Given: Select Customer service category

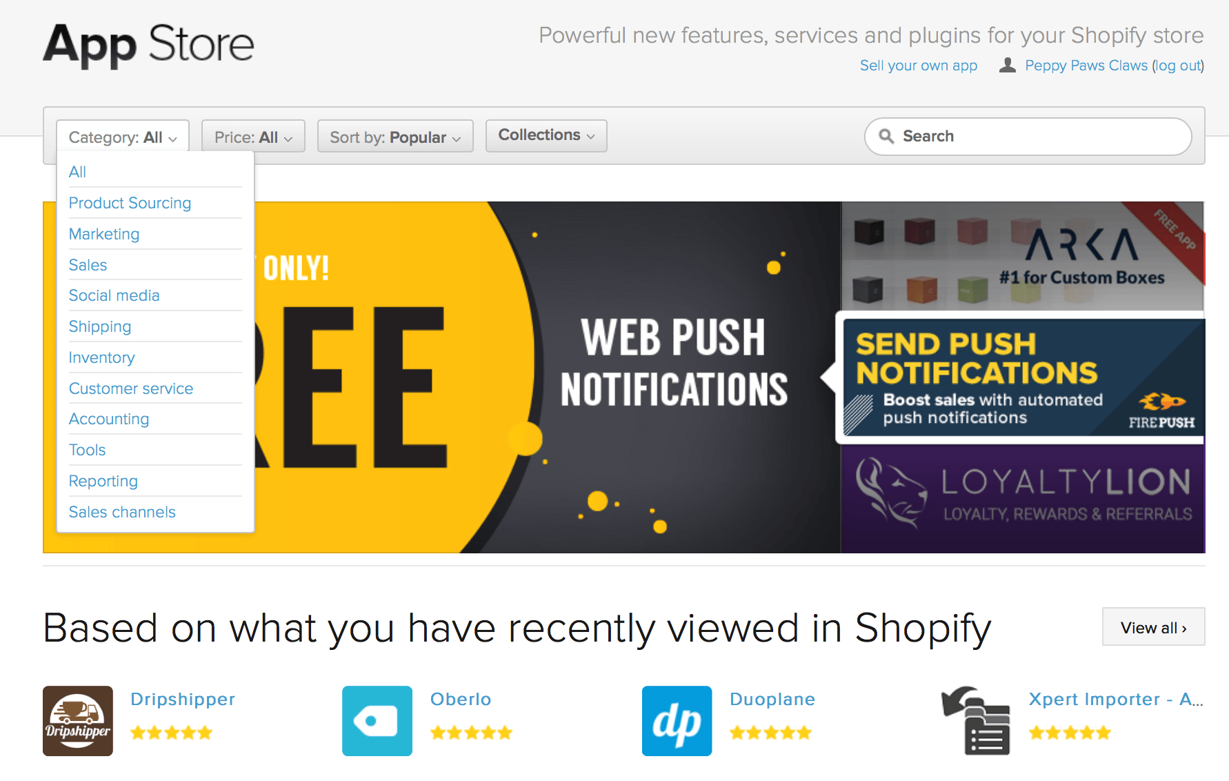Looking at the screenshot, I should point(131,388).
